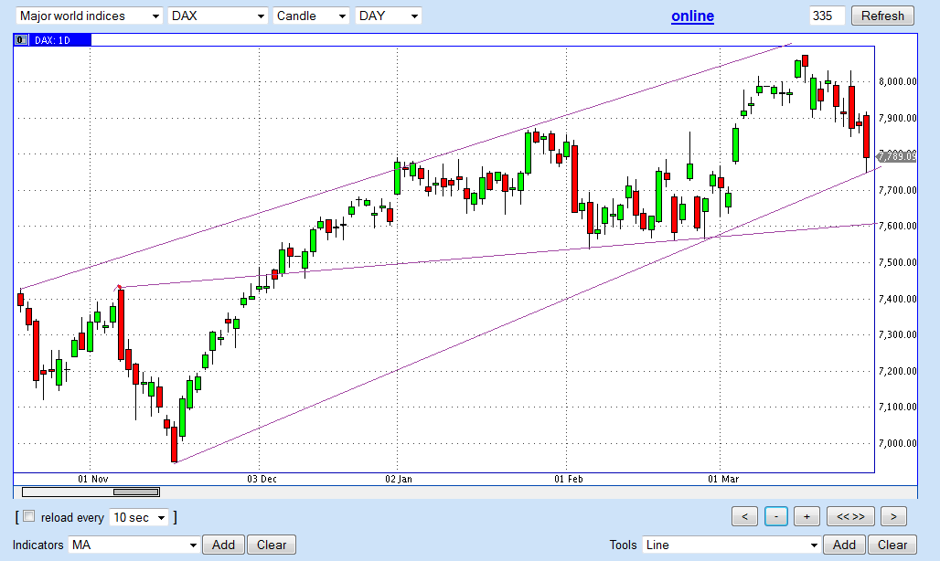Click the bar count field showing 335

[827, 16]
